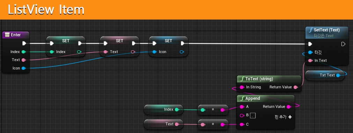Click the Text conversion node's pink input pin

pos(203,125)
